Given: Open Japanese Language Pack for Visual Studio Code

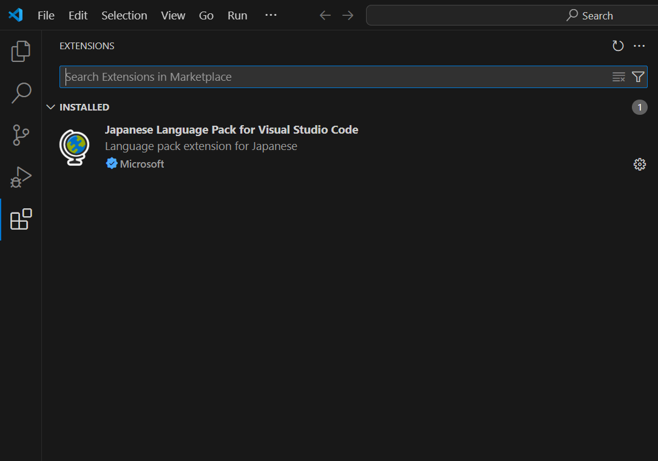Looking at the screenshot, I should [231, 130].
